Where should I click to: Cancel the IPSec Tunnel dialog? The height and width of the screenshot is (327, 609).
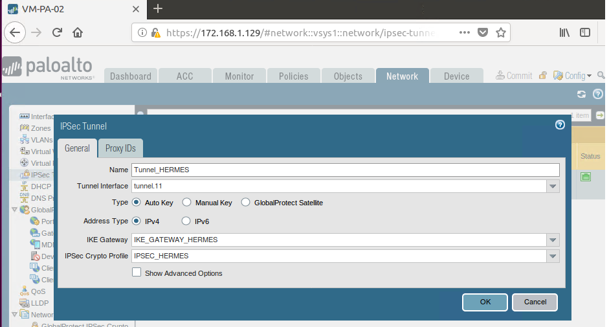(x=535, y=302)
